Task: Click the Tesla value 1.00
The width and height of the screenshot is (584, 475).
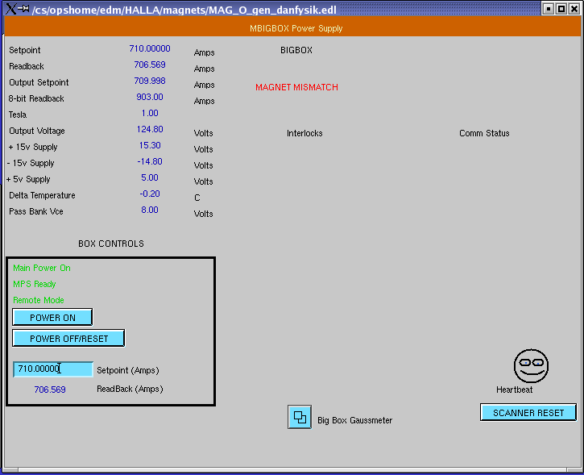Action: (150, 113)
